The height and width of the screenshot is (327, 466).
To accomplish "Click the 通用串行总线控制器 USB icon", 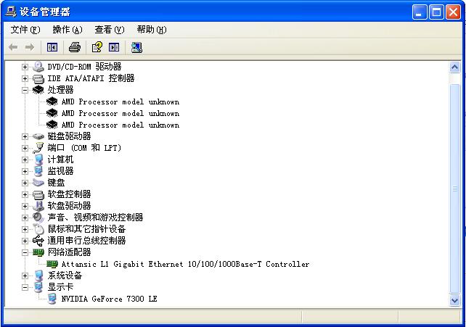I will click(x=38, y=241).
